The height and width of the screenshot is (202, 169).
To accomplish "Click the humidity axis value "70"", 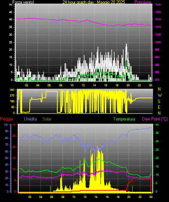I will [7, 144].
